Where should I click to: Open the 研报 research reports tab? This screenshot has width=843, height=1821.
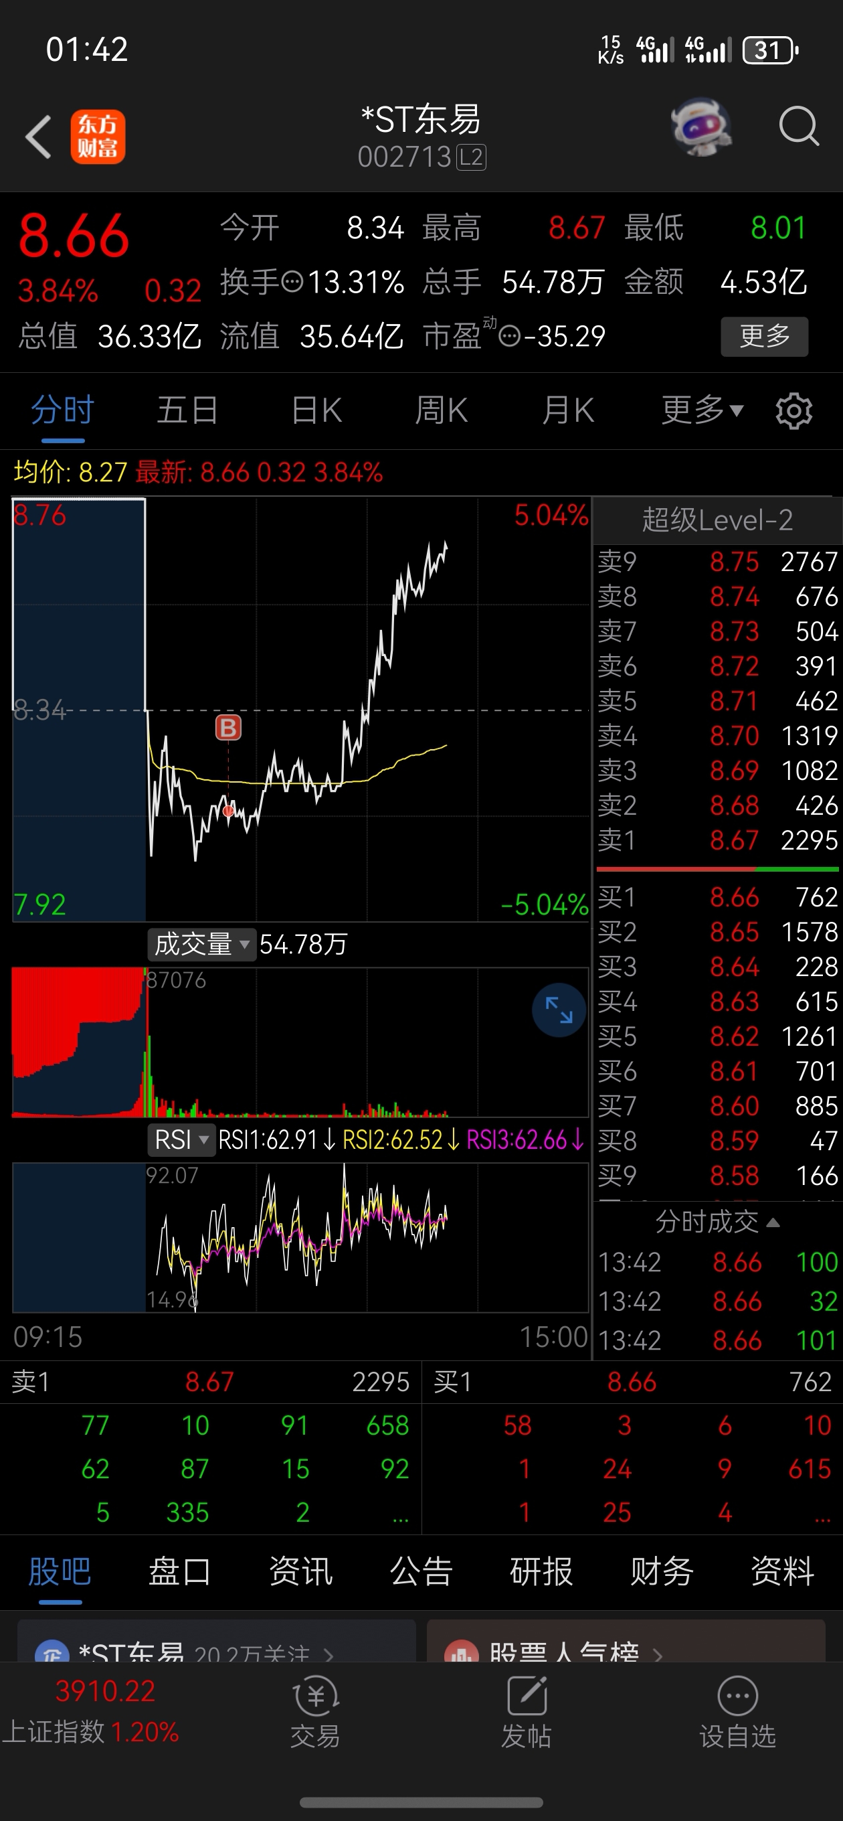point(541,1571)
